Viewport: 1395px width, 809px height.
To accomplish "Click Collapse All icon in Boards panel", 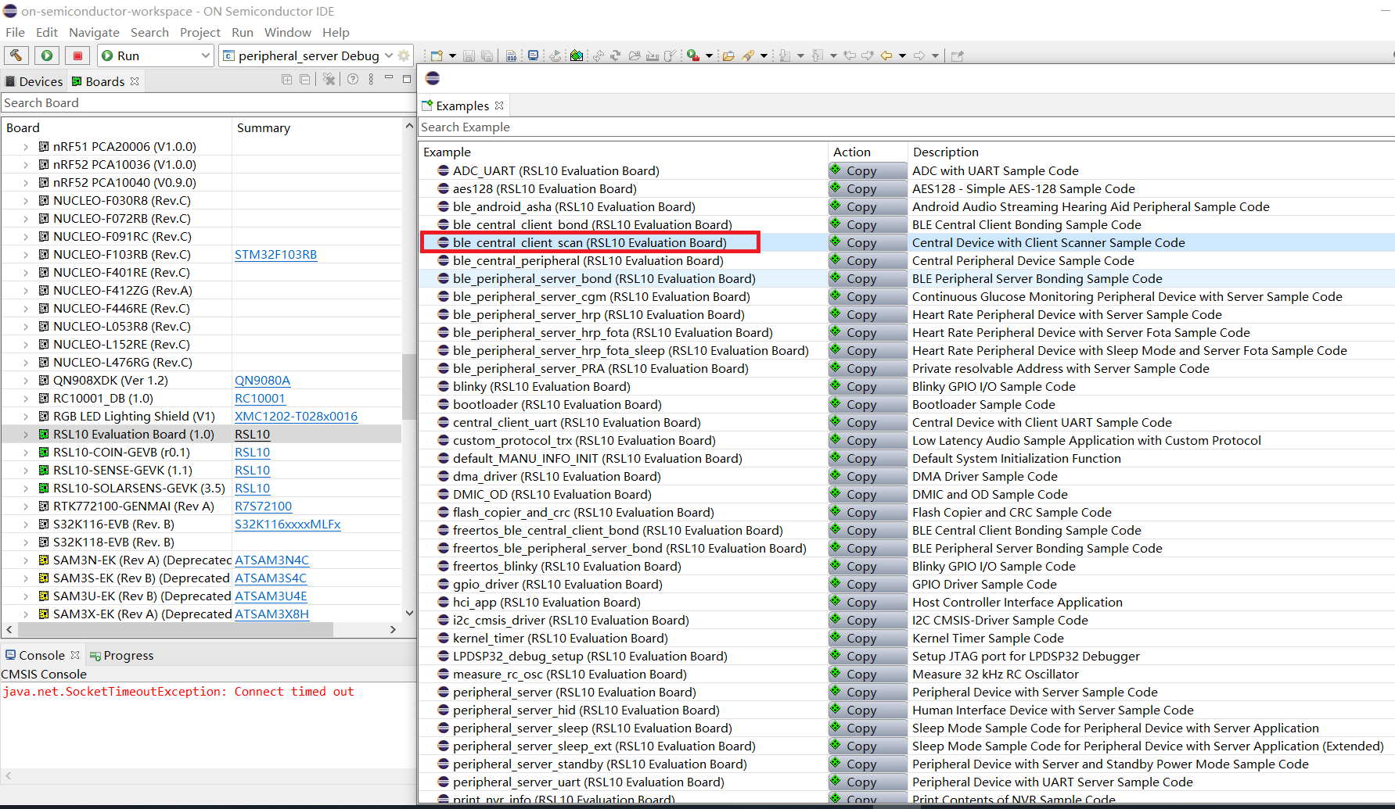I will tap(304, 80).
